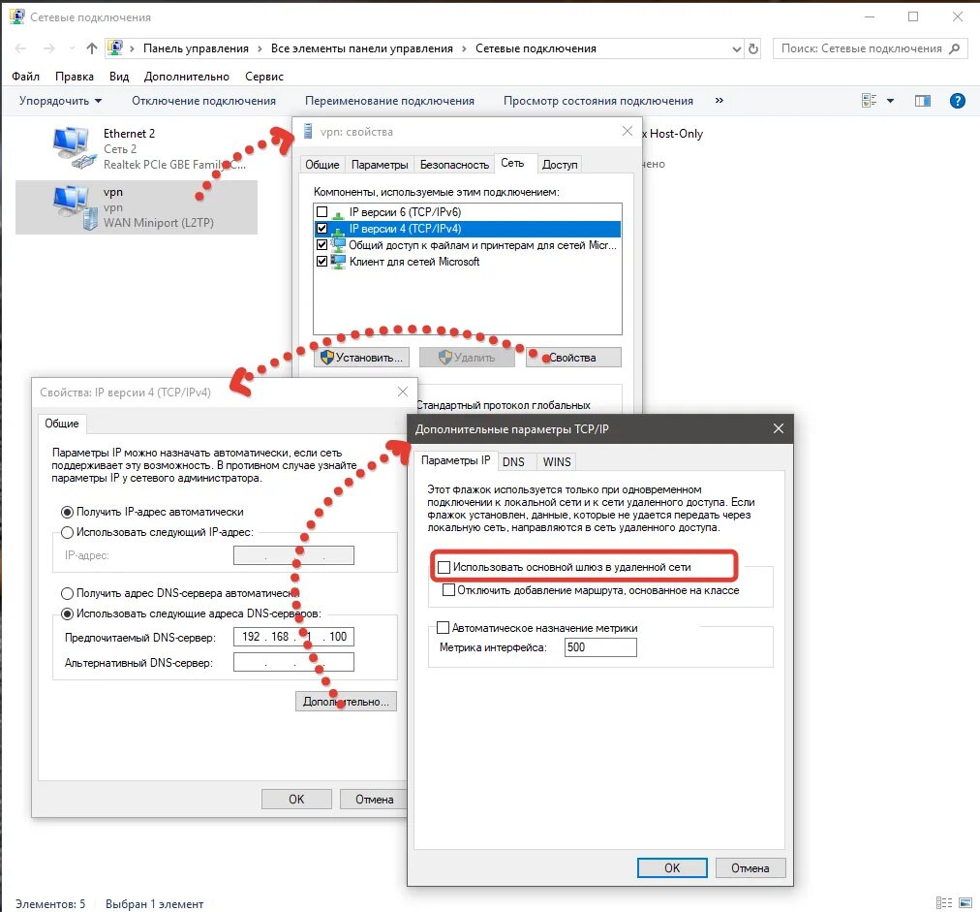This screenshot has height=912, width=980.
Task: Click the Forward navigation arrow
Action: (49, 48)
